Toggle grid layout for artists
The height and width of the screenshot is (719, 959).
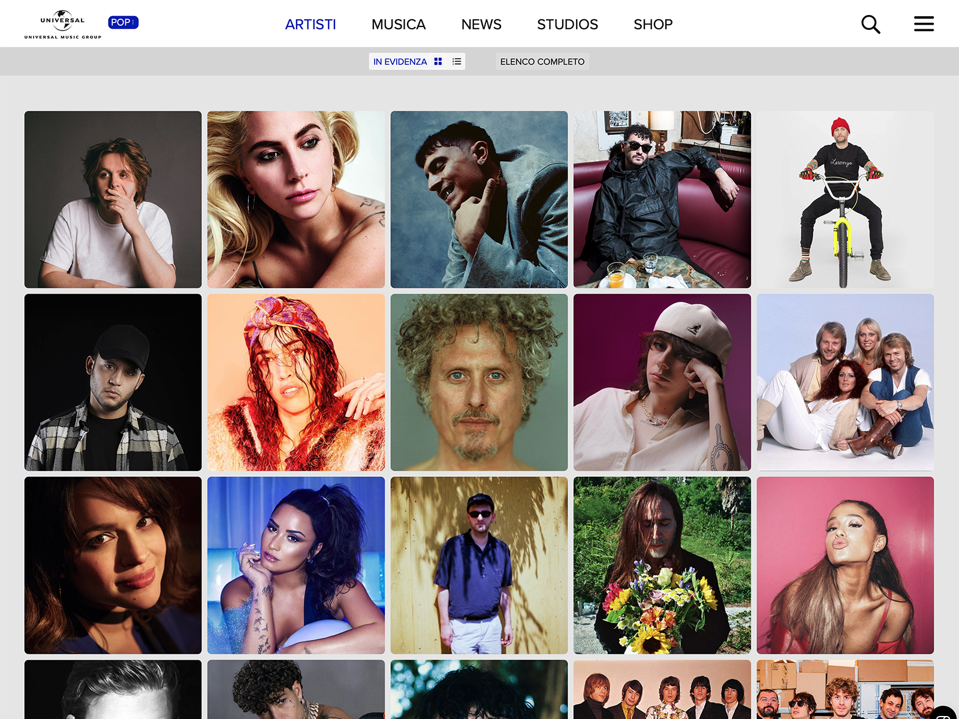pos(438,61)
